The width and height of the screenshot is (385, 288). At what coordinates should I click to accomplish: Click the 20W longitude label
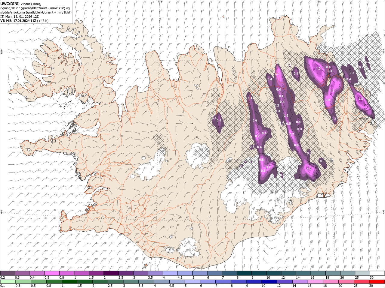point(160,1)
